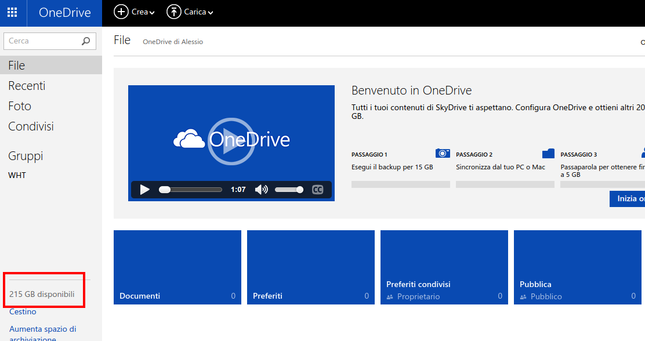Click Sincronizza dal tuo PC o Mac
Viewport: 645px width, 341px height.
click(500, 167)
